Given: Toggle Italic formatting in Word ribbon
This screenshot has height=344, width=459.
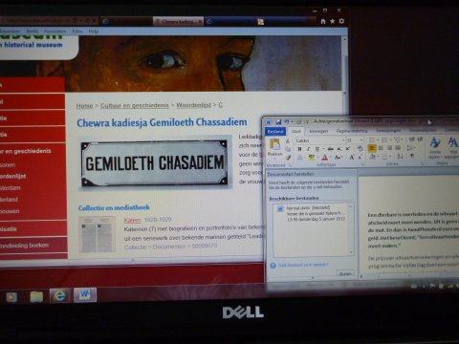Looking at the screenshot, I should (x=308, y=149).
